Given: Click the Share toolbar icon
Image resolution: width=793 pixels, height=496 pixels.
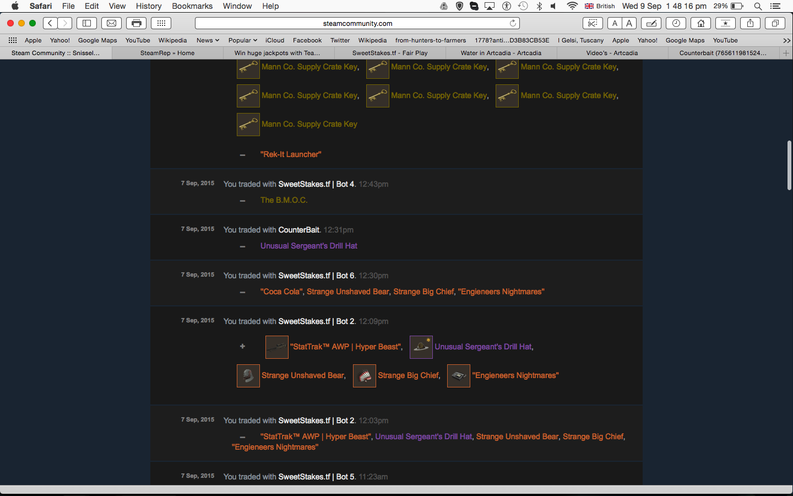Looking at the screenshot, I should coord(750,23).
